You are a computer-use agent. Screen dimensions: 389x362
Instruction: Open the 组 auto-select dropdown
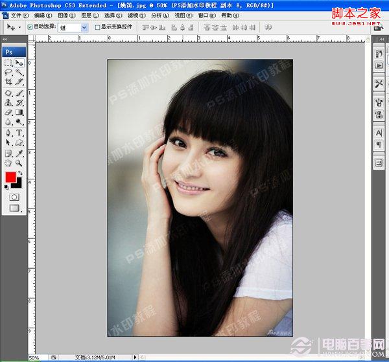[84, 27]
